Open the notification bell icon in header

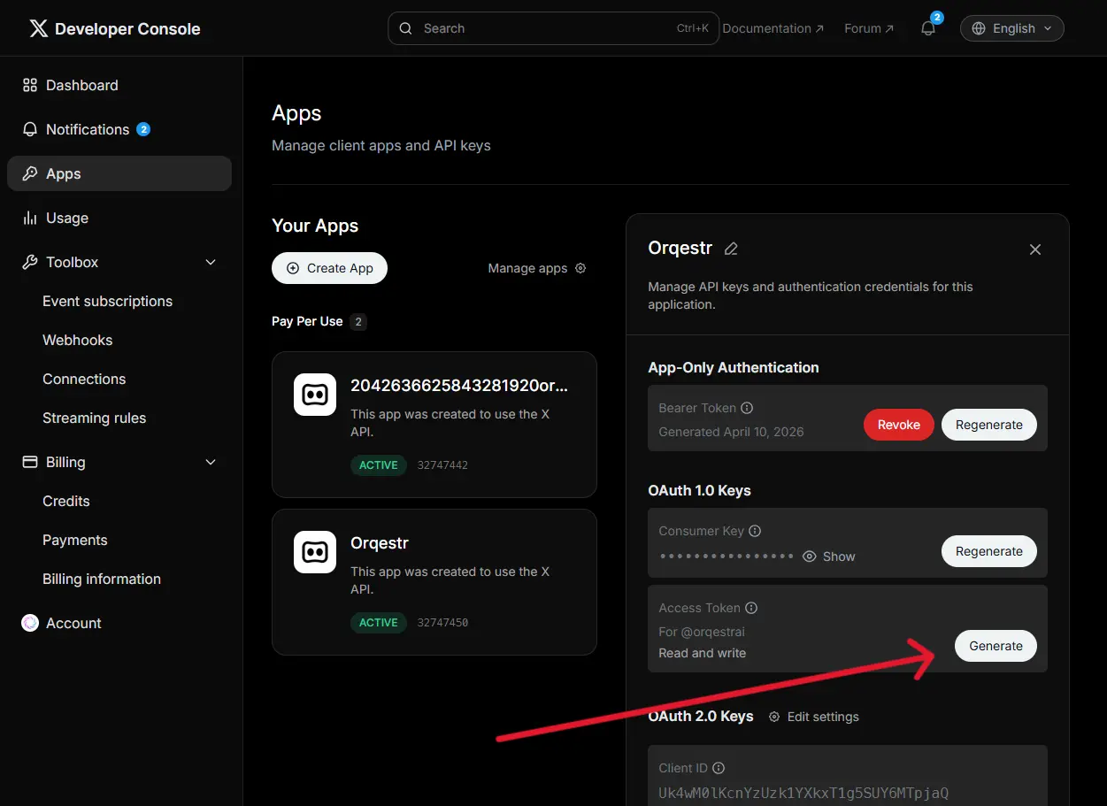pyautogui.click(x=928, y=28)
